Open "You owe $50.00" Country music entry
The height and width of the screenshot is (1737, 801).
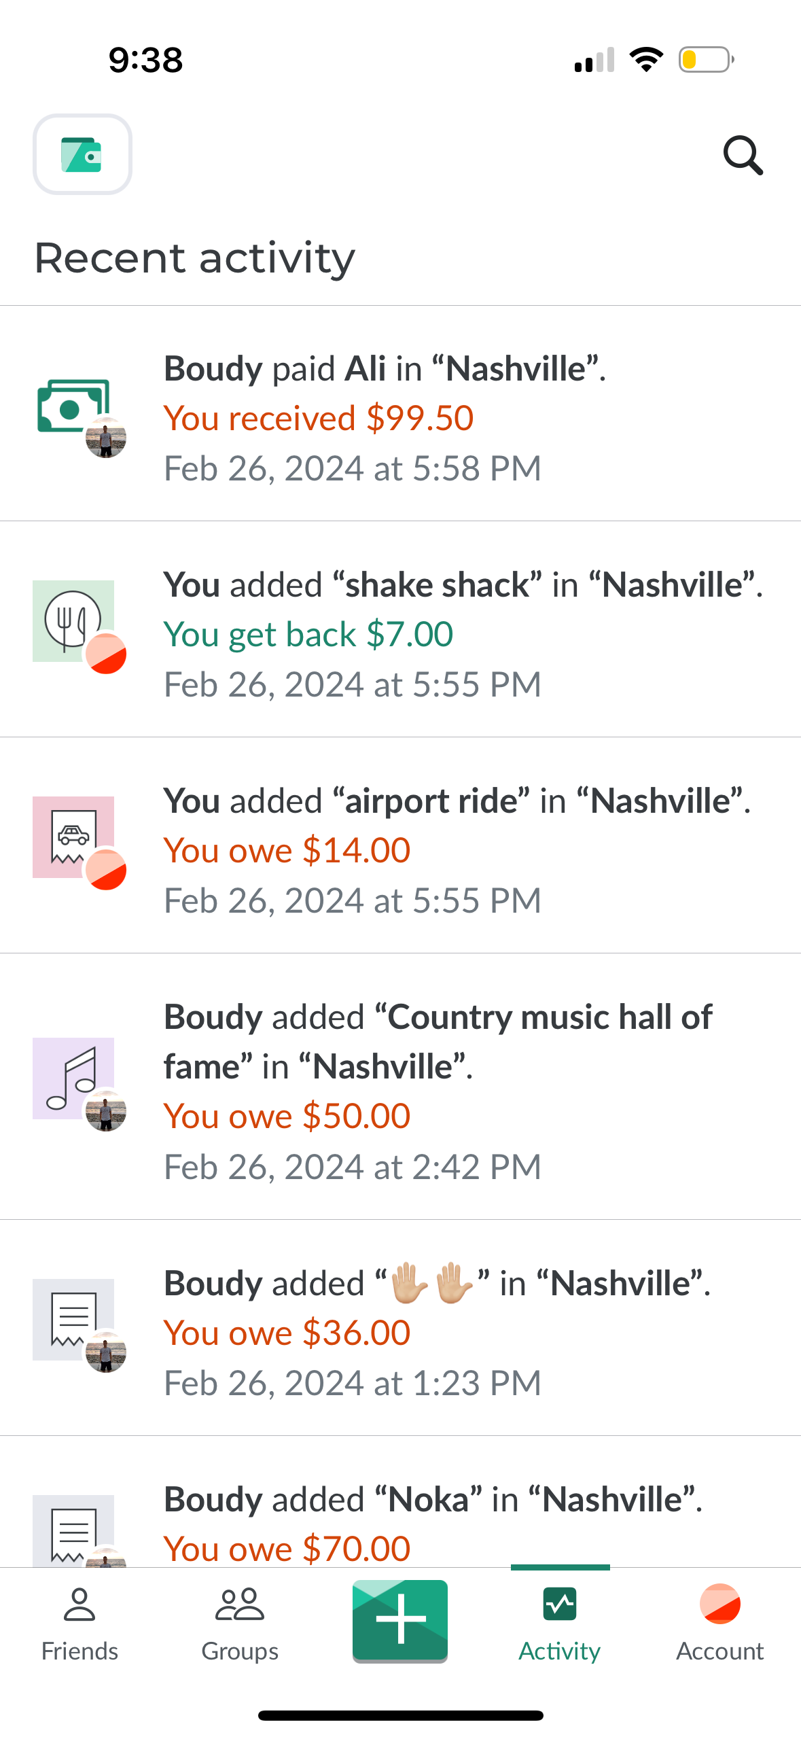(287, 1116)
